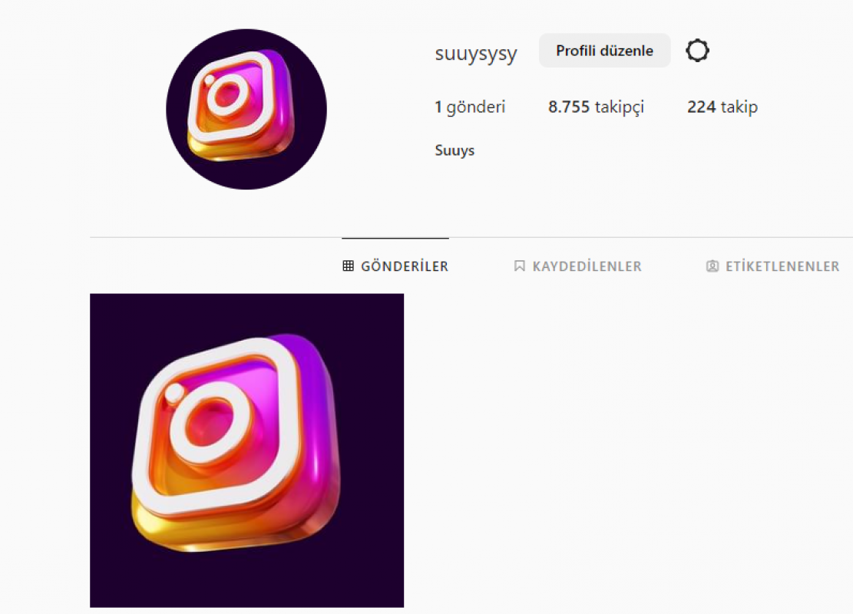Click the Profili düzenle button
Screen dimensions: 853x614
tap(604, 51)
